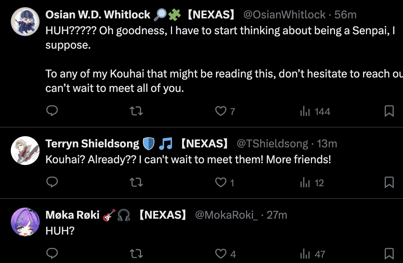Like Osian Whitlock's tweet

(220, 111)
